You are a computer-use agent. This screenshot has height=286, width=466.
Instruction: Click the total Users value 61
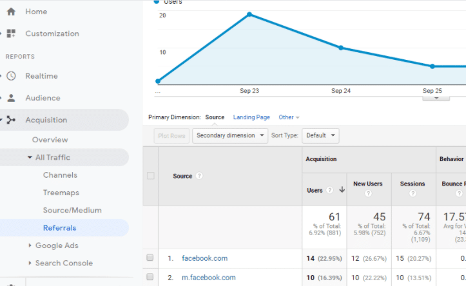(335, 216)
